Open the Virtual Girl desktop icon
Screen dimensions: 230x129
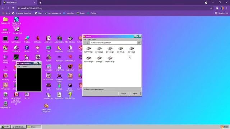click(5, 86)
